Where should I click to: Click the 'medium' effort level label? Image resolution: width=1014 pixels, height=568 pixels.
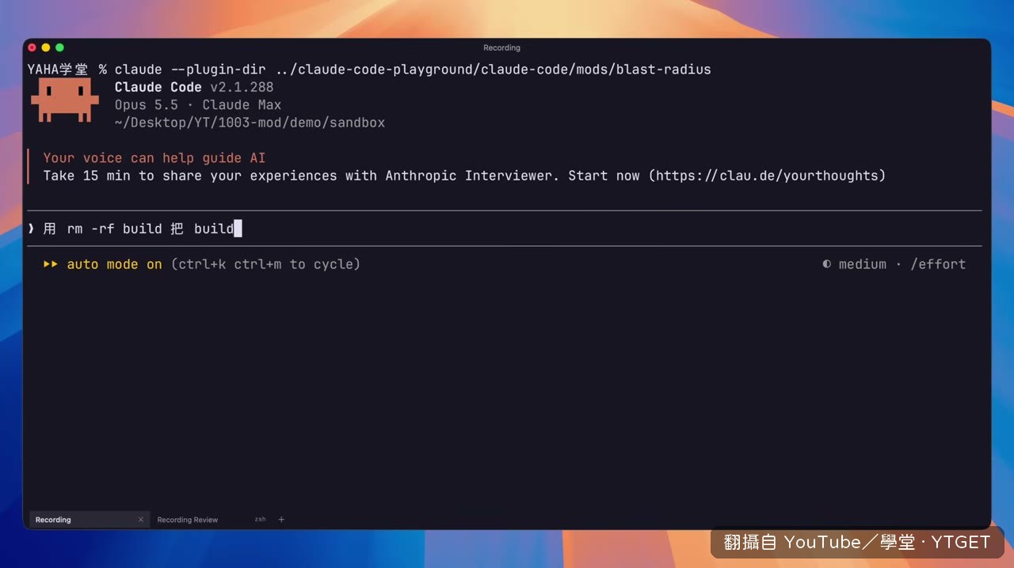[863, 264]
